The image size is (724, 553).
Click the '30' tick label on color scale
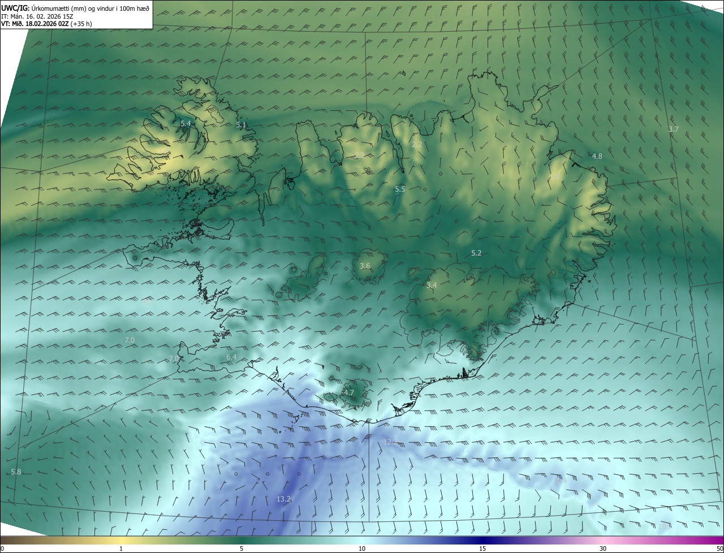603,548
